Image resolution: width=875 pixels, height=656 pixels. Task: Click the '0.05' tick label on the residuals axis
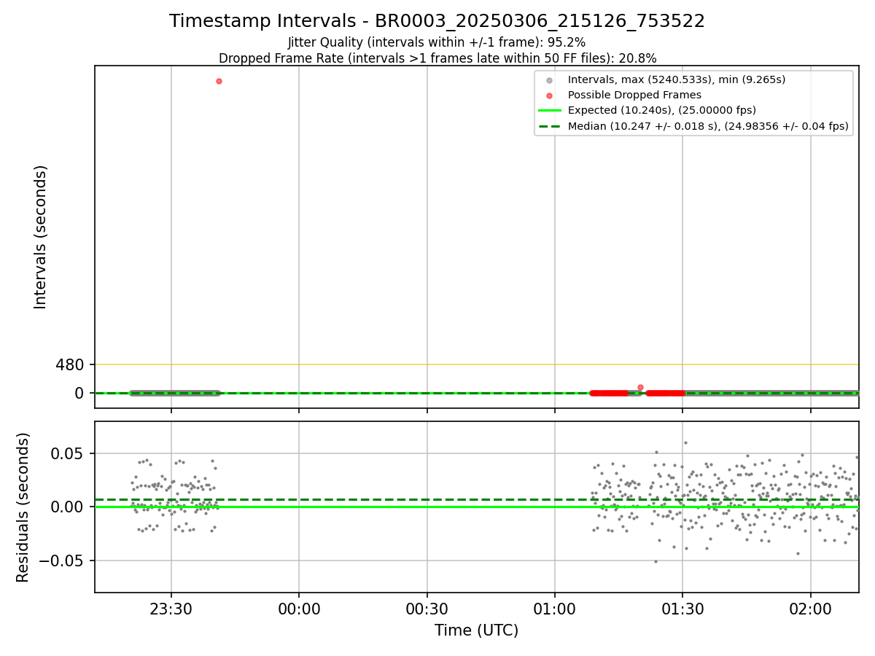click(69, 453)
